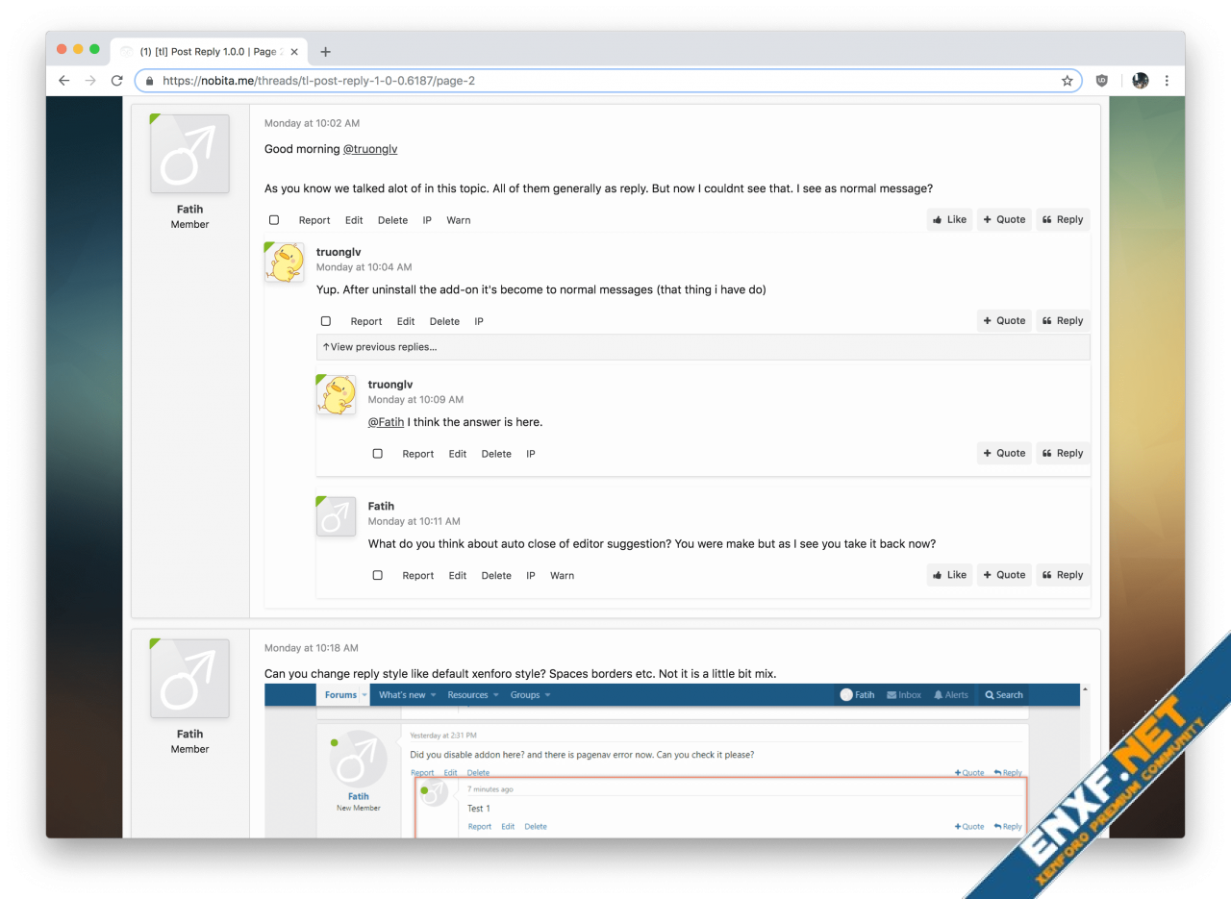Reply to truonglv's 10:04 AM message

click(x=1063, y=321)
